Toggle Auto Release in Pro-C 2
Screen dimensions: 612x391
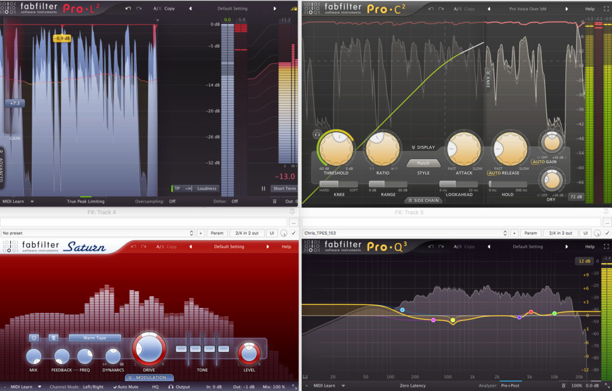[x=504, y=173]
